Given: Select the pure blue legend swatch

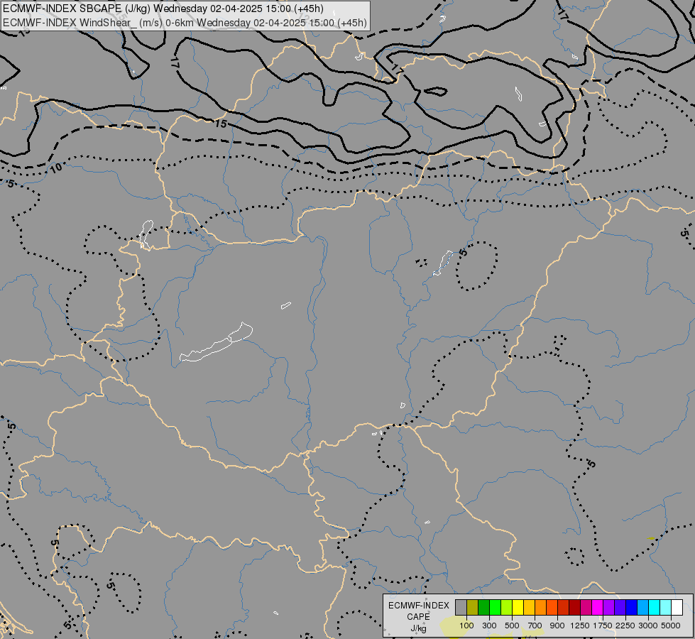Looking at the screenshot, I should 631,608.
